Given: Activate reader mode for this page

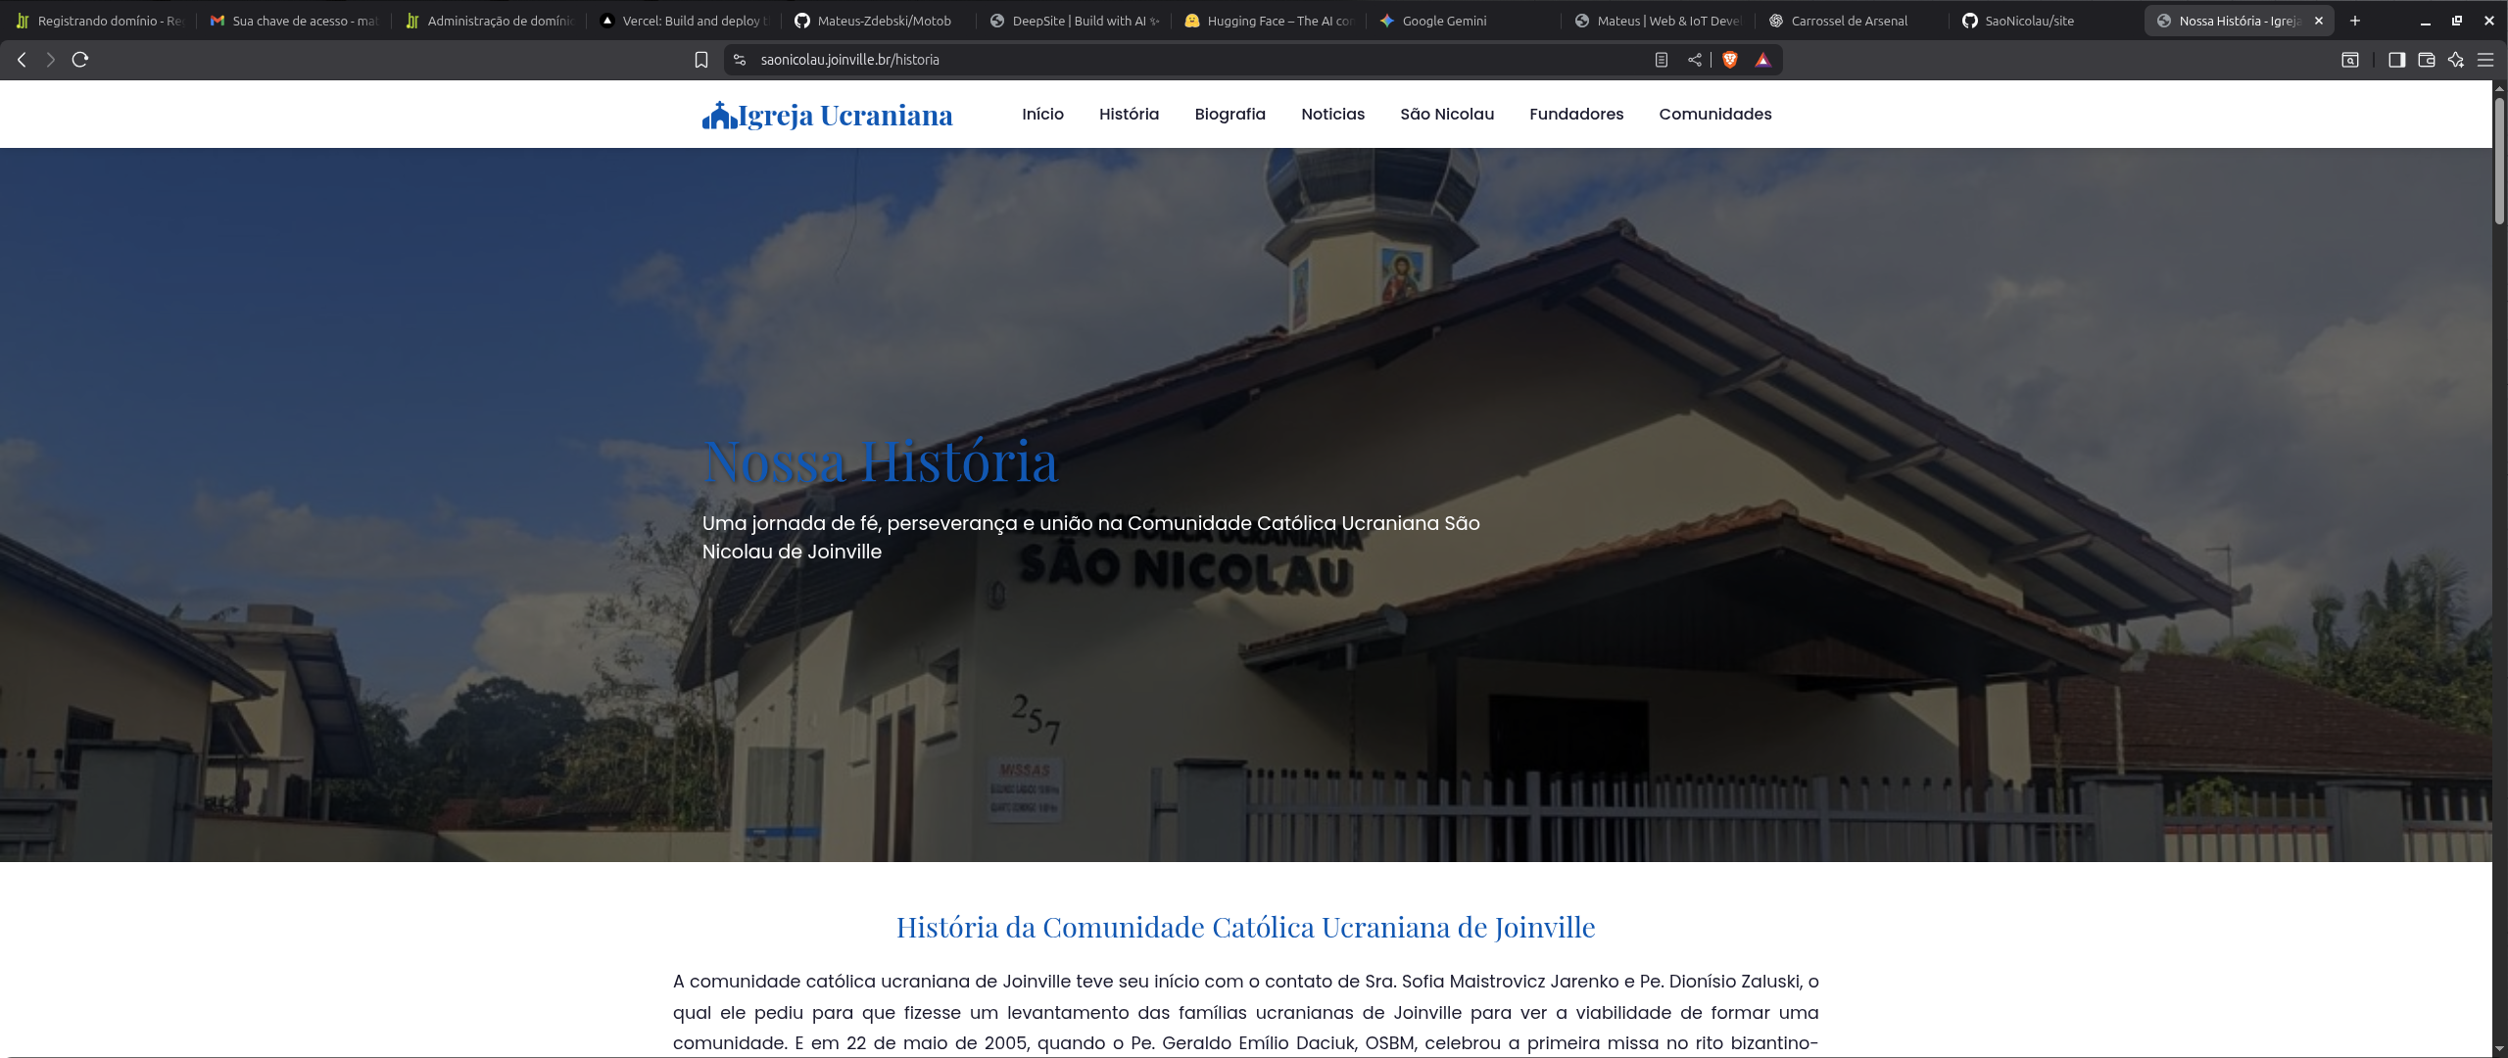Looking at the screenshot, I should click(1660, 60).
